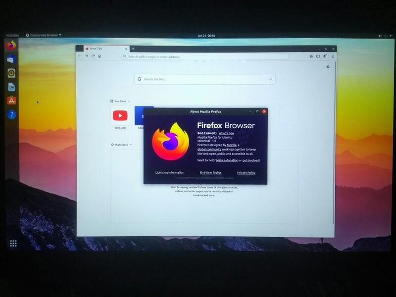This screenshot has width=396, height=297.
Task: Open Licensing Information link
Action: point(170,172)
